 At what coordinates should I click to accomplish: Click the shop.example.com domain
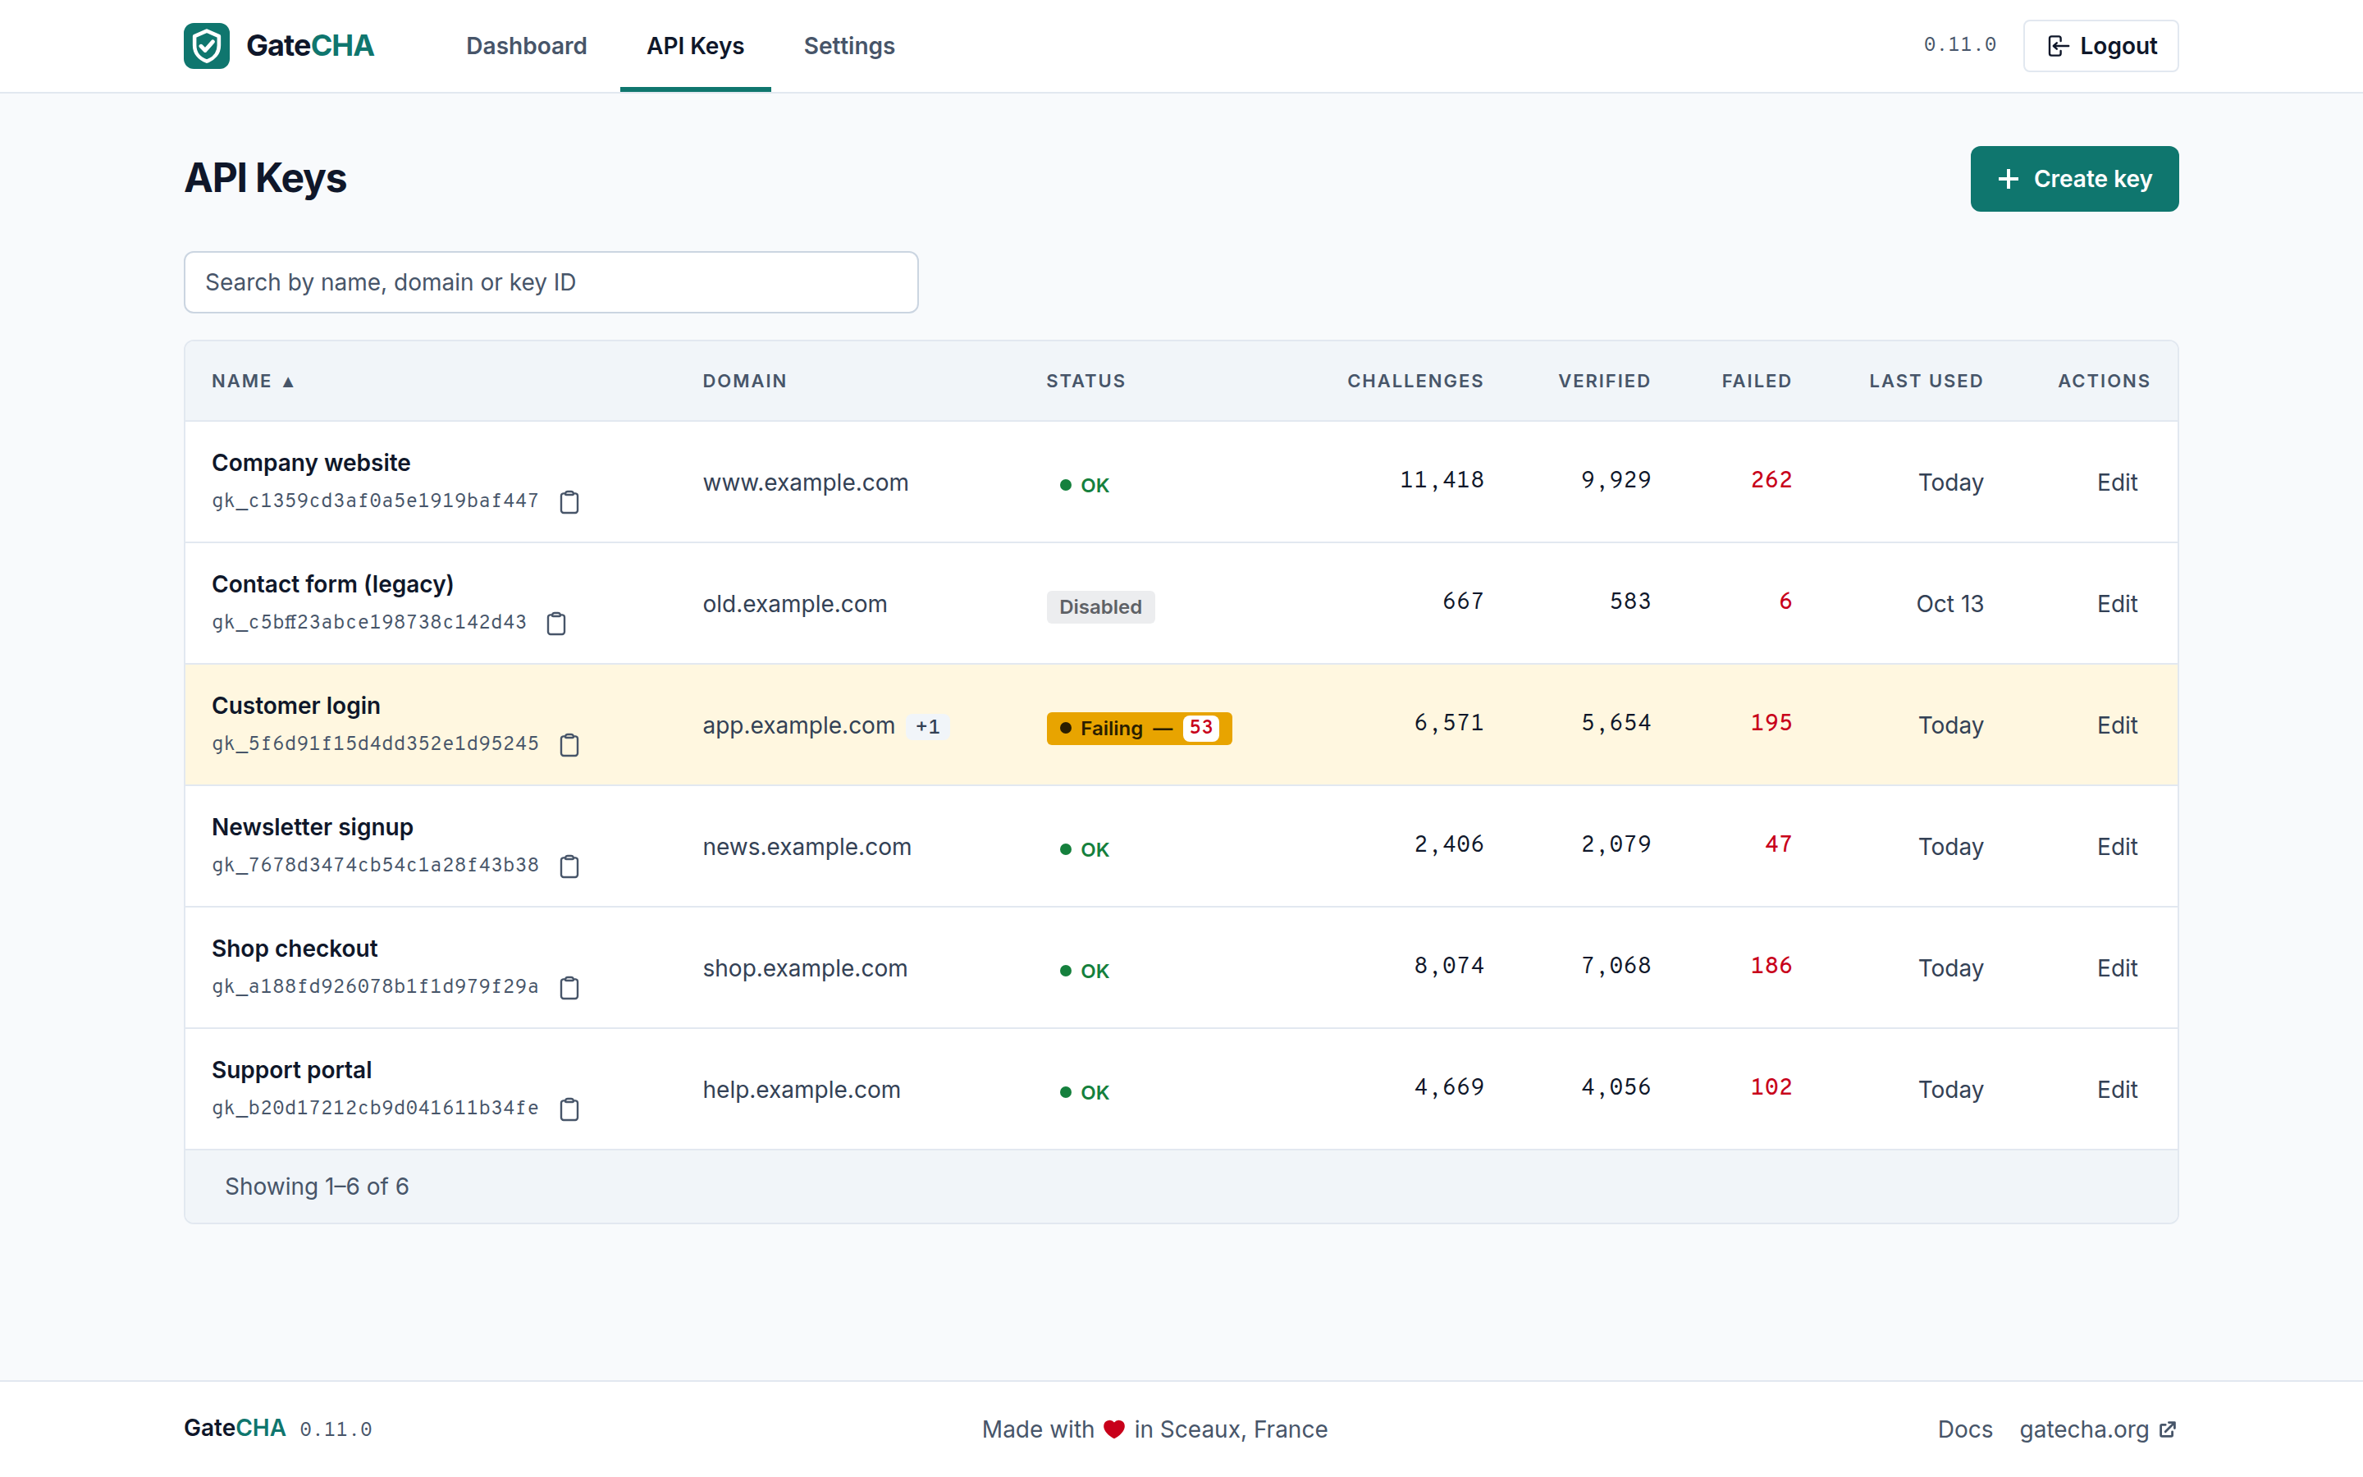click(806, 968)
